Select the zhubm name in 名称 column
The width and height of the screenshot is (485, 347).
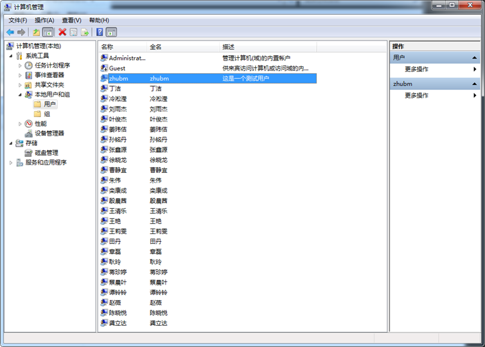click(x=118, y=78)
